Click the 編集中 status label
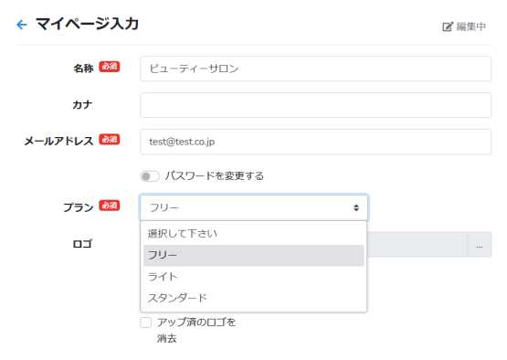Image resolution: width=507 pixels, height=360 pixels. tap(470, 26)
